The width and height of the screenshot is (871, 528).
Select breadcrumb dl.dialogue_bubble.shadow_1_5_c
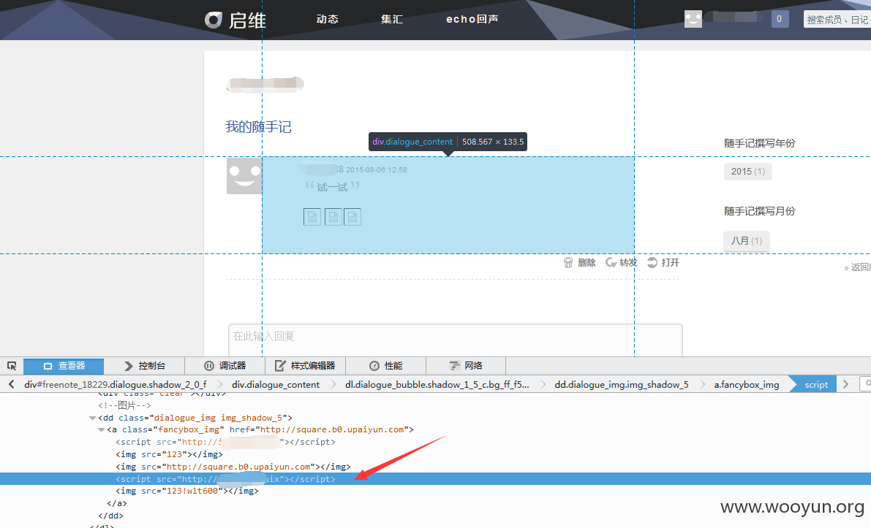[x=437, y=384]
